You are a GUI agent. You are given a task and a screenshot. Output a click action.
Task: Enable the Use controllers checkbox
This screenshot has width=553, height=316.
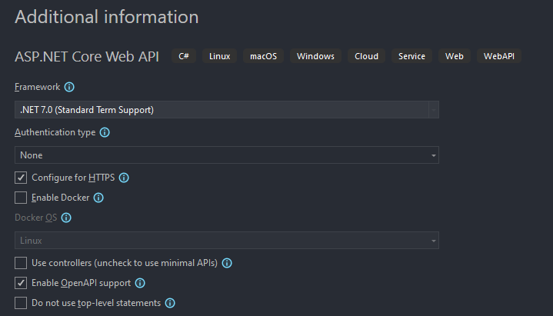pos(21,263)
